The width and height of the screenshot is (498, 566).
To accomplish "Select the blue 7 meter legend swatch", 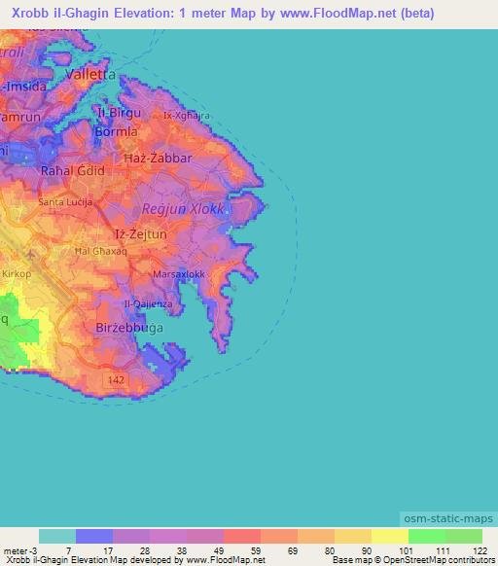I will 94,536.
